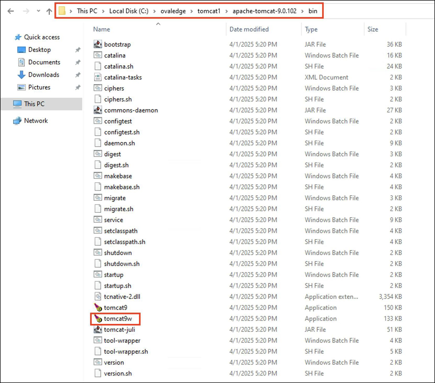
Task: Open the recent locations dropdown arrow
Action: 38,11
